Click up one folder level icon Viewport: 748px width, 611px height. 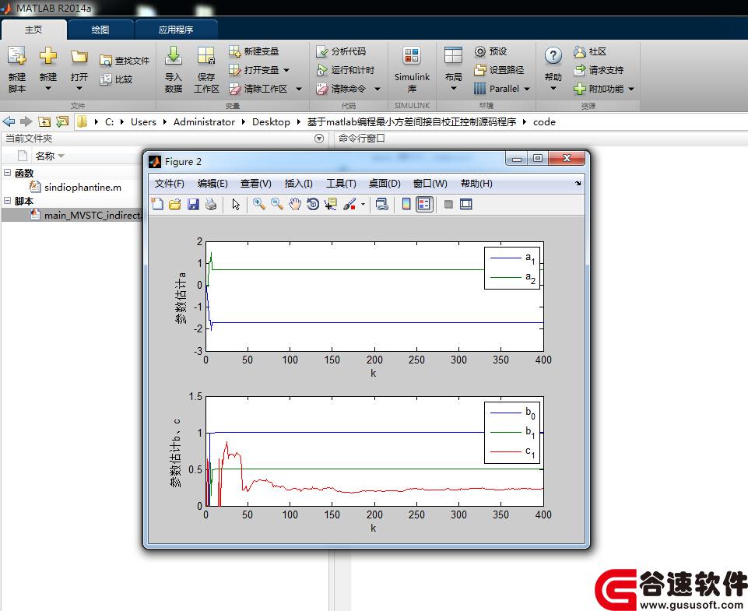coord(44,121)
